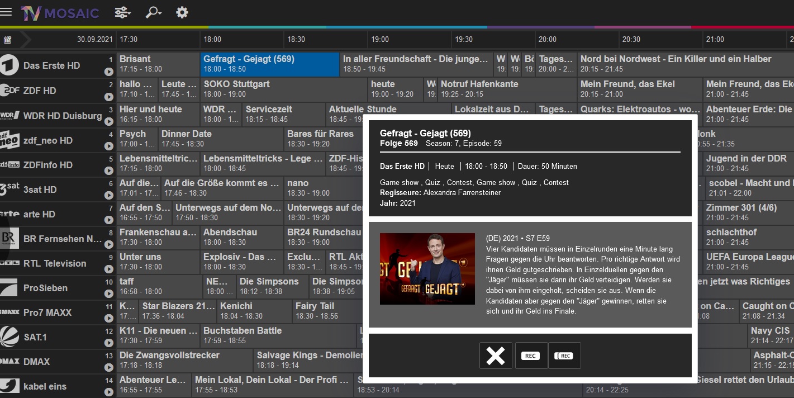Viewport: 794px width, 398px height.
Task: Open the Servicezeit program cell
Action: pos(284,114)
